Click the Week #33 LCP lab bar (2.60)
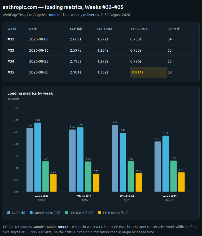The width and height of the screenshot is (202, 236). coord(73,160)
